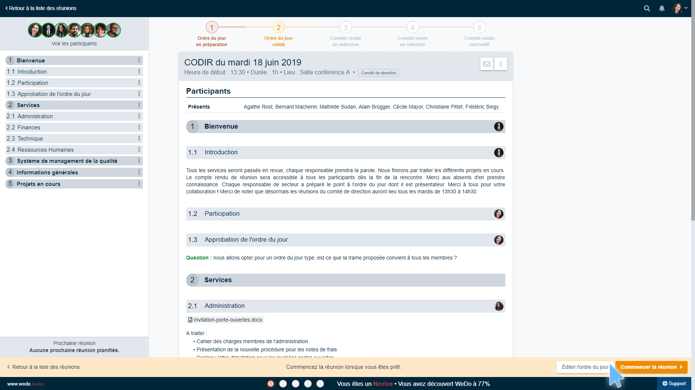Click fifth onboarding progress dot in footer

pos(320,384)
